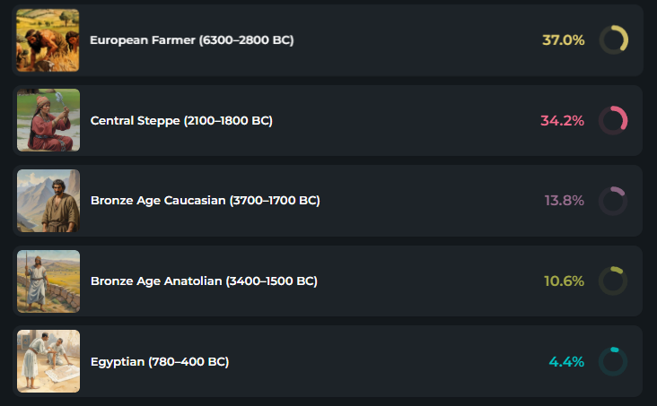
Task: Click the yellow European Farmer donut chart
Action: (x=613, y=40)
